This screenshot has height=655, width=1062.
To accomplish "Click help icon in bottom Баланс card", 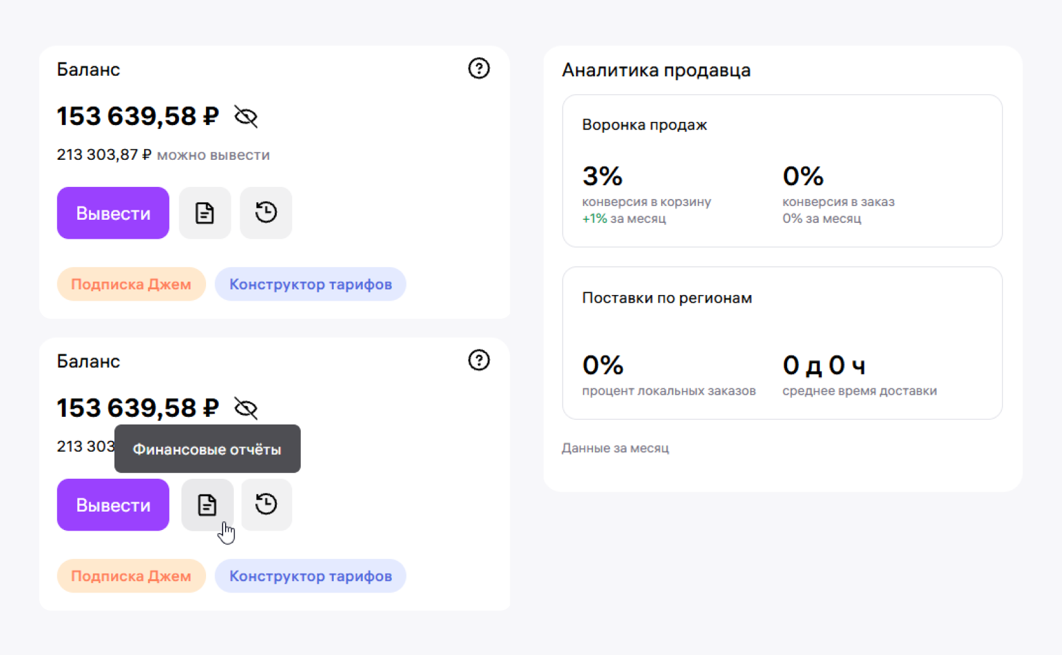I will pyautogui.click(x=479, y=360).
